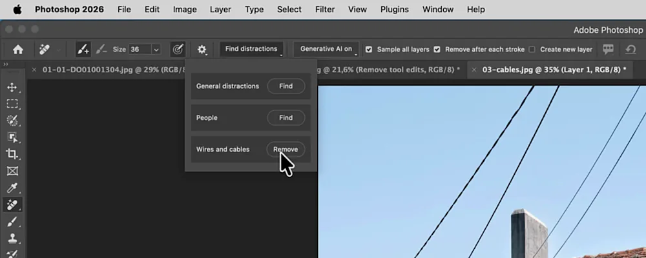Open the Window menu
This screenshot has height=258, width=646.
pos(438,10)
